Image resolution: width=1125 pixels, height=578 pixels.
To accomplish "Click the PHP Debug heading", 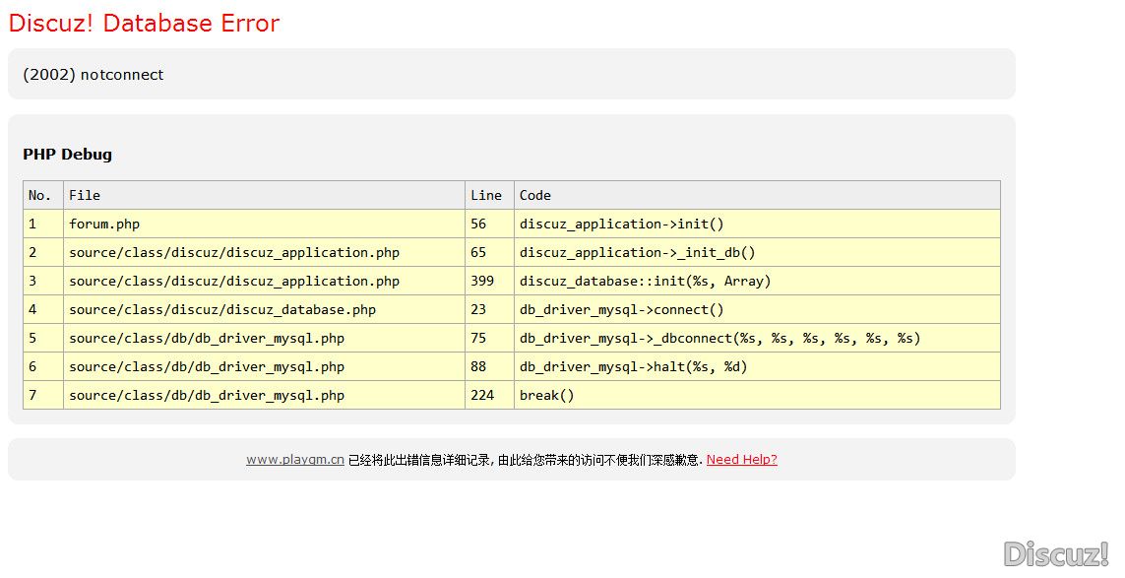I will coord(68,155).
